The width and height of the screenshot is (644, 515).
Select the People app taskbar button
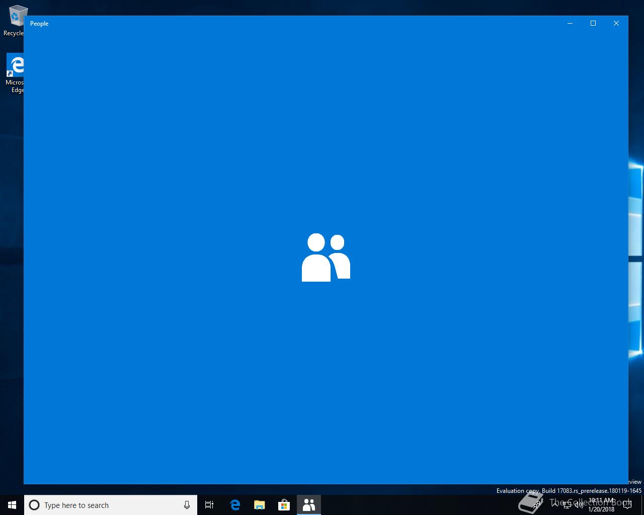(309, 505)
